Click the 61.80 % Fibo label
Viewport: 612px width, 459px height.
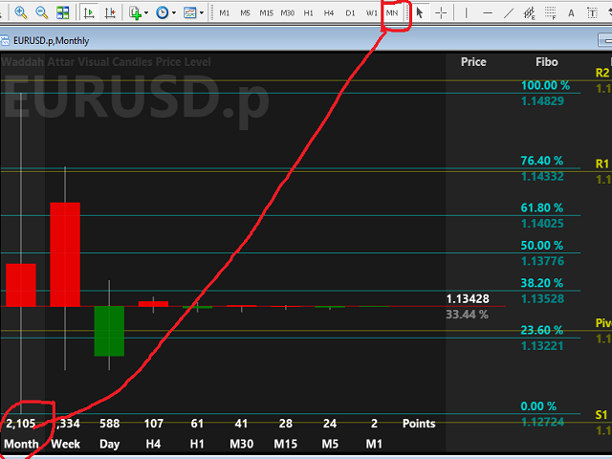542,208
